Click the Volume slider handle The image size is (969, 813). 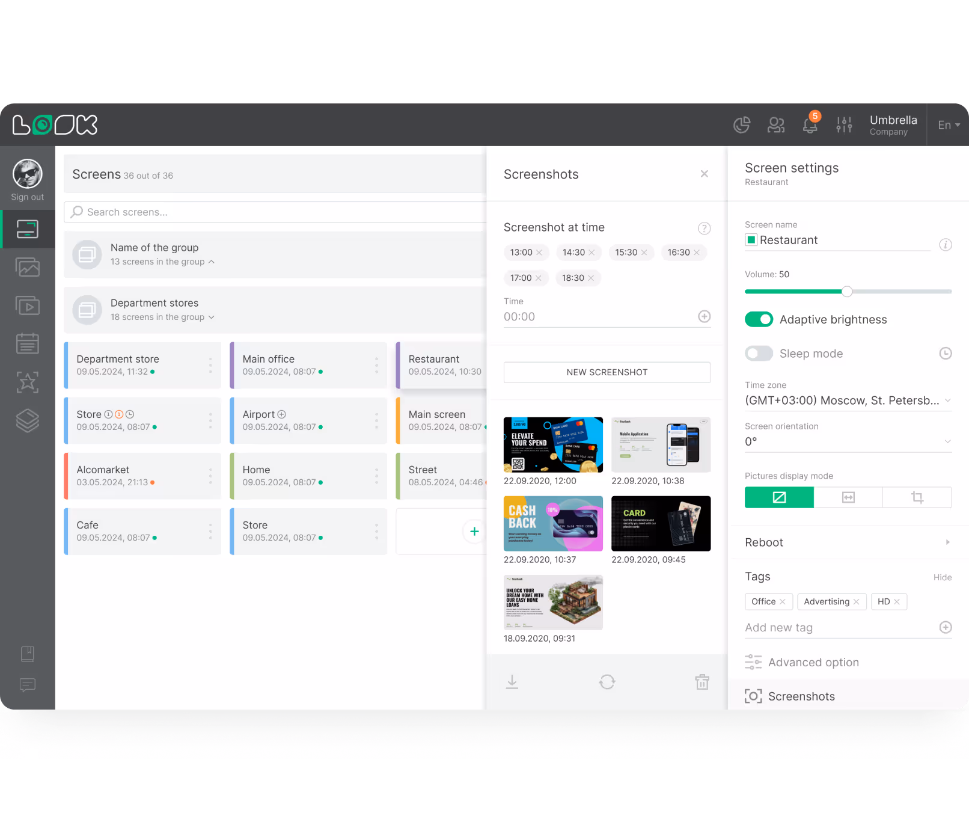tap(847, 291)
